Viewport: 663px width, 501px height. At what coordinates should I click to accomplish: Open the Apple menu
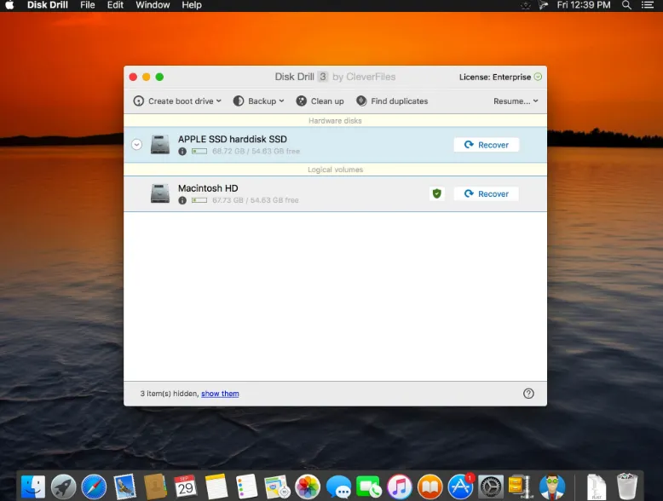pos(9,5)
